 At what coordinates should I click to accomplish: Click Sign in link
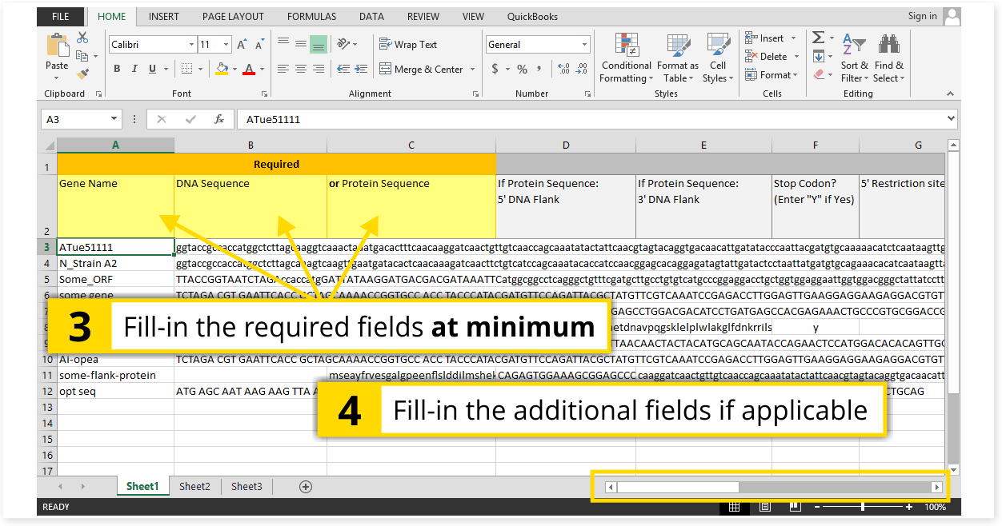[922, 16]
